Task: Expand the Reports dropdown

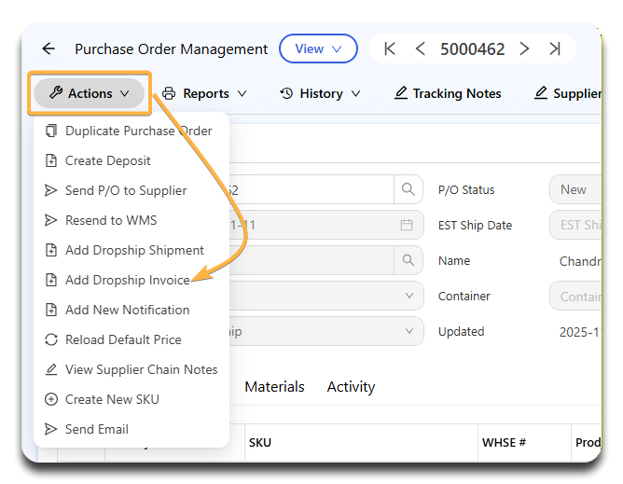Action: [204, 93]
